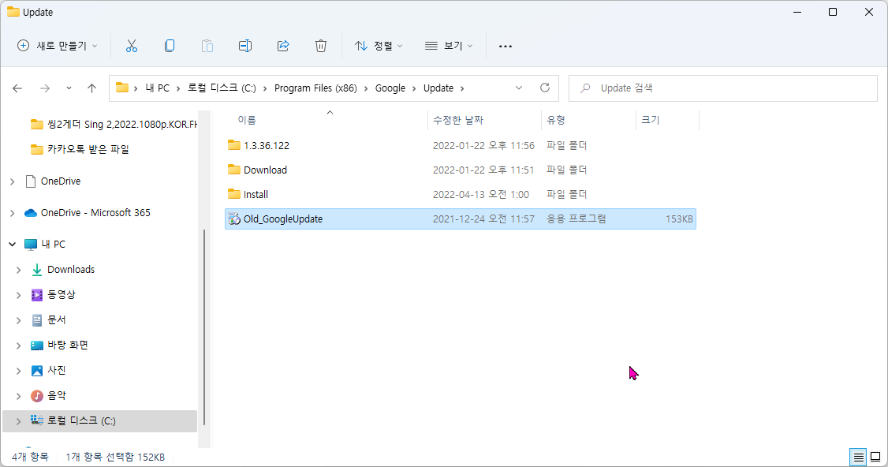The image size is (888, 467).
Task: Select 씽2게더 Sing 2 folder in sidebar
Action: click(x=121, y=124)
